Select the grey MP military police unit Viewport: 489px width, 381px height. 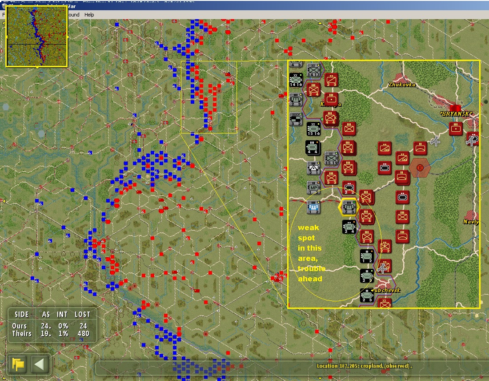pyautogui.click(x=314, y=188)
